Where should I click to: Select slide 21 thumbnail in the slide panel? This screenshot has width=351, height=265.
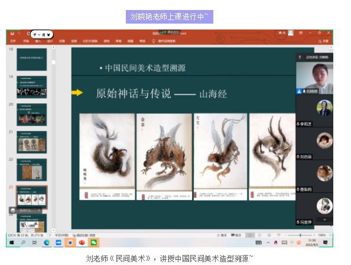click(x=31, y=142)
